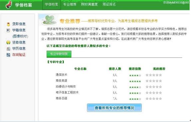Click the 动漫设计与制作 major name
Image resolution: width=191 pixels, height=122 pixels.
point(66,87)
